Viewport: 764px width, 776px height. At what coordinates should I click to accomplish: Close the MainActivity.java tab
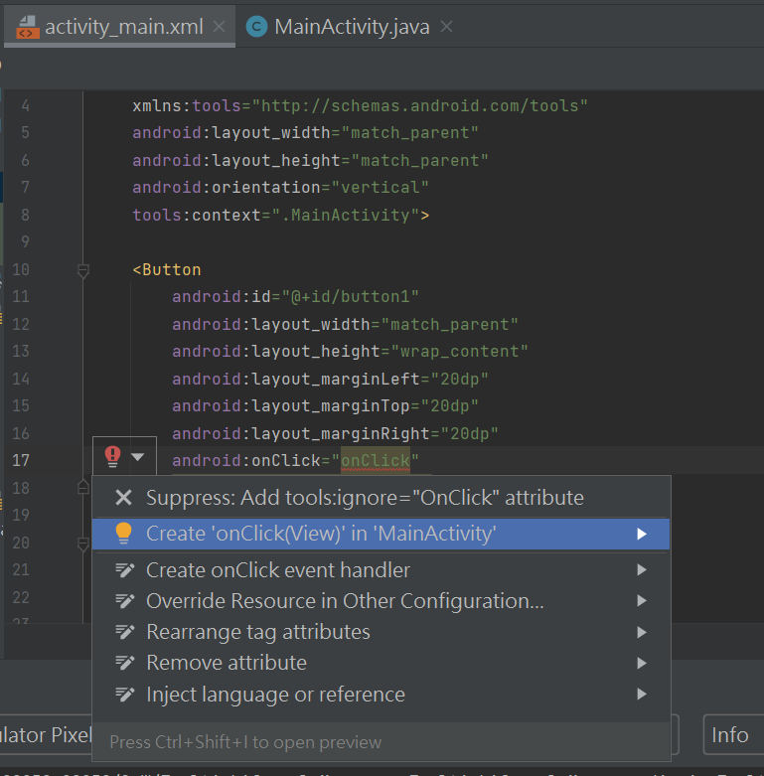coord(446,27)
